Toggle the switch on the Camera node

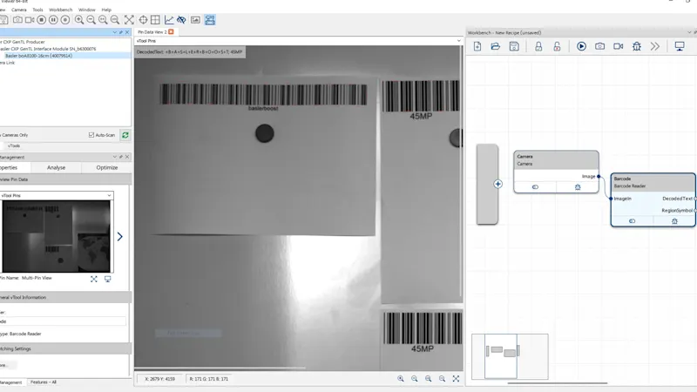click(535, 186)
